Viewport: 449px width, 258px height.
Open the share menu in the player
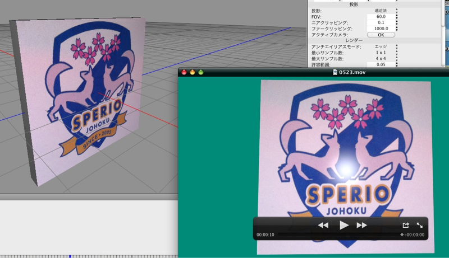point(405,225)
